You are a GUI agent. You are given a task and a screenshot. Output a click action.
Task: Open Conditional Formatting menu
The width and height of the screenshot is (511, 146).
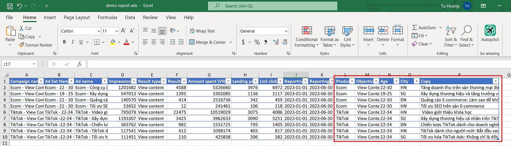307,36
